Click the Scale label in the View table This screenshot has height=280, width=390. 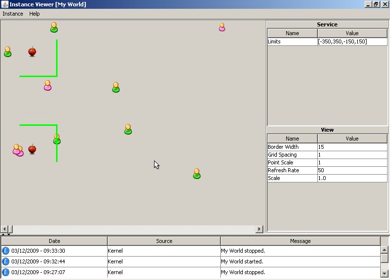tap(274, 178)
